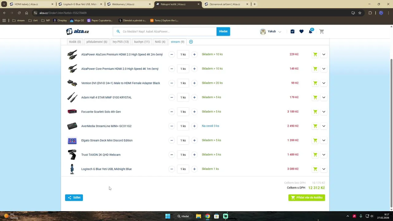This screenshot has width=393, height=221.
Task: Expand options for Focusrite Scarlett Solo
Action: click(x=324, y=112)
